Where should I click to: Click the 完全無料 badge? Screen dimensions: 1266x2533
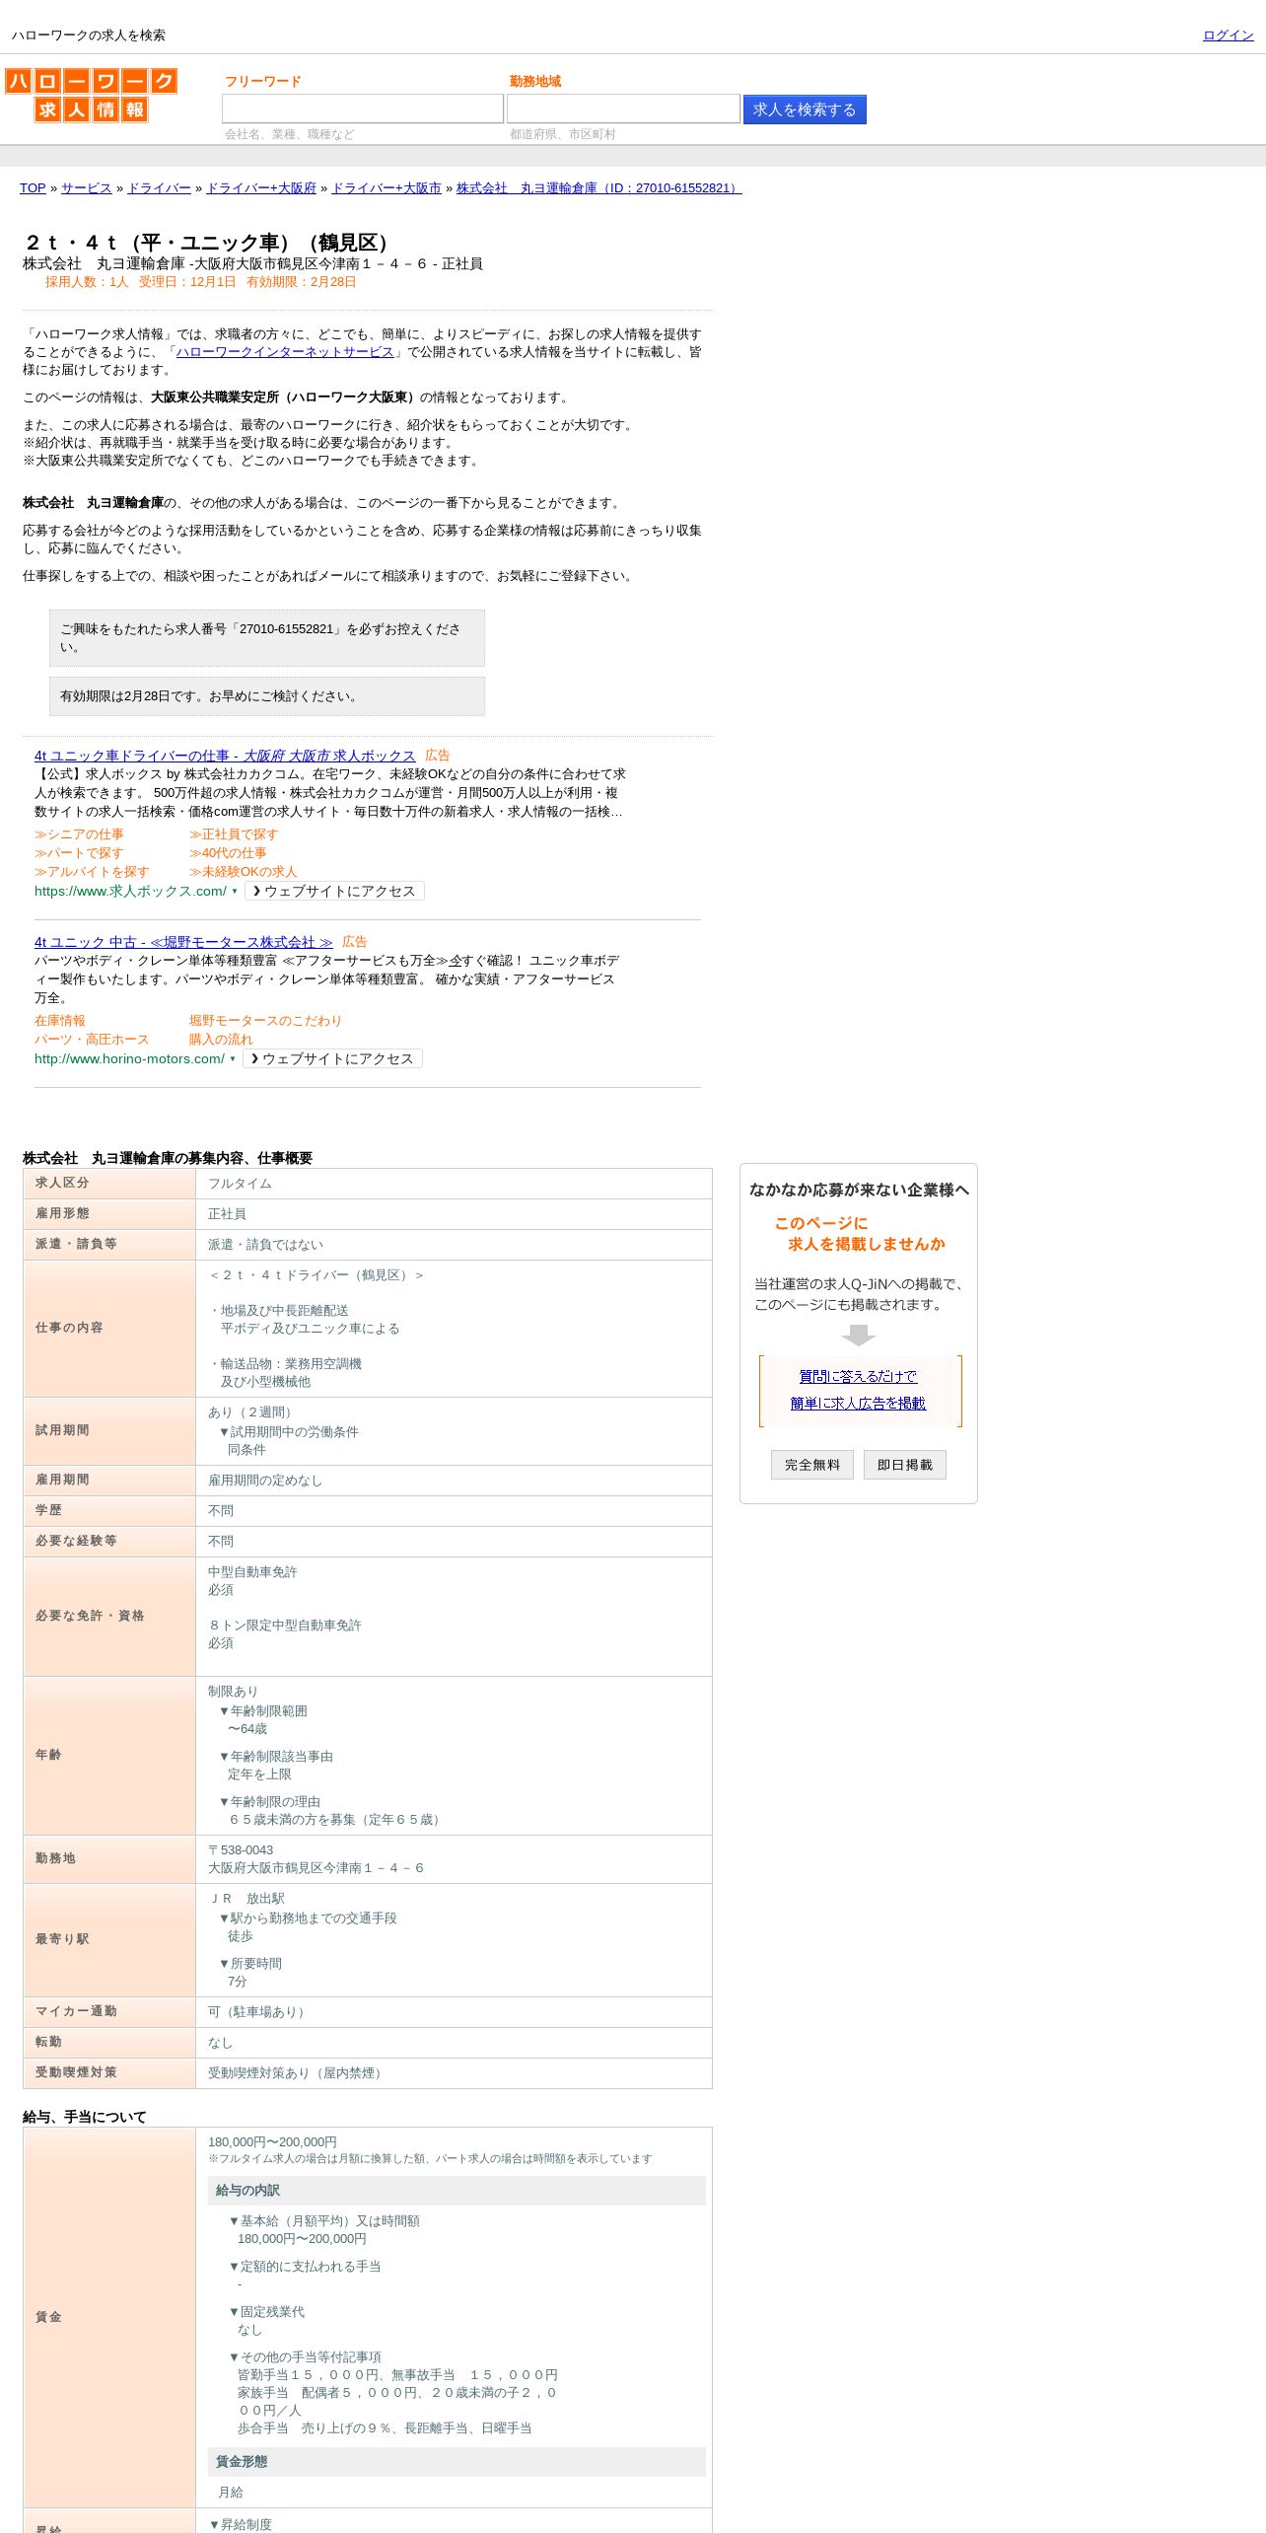point(812,1465)
